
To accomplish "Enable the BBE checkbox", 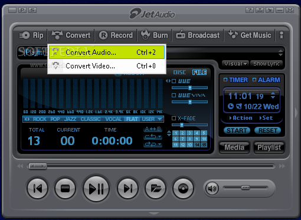I will coord(174,81).
